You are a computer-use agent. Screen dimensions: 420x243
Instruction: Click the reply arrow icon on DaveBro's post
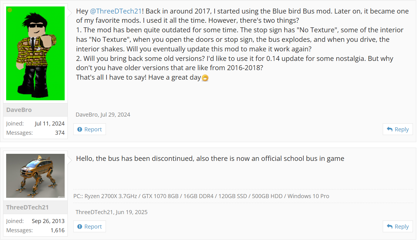pyautogui.click(x=390, y=129)
